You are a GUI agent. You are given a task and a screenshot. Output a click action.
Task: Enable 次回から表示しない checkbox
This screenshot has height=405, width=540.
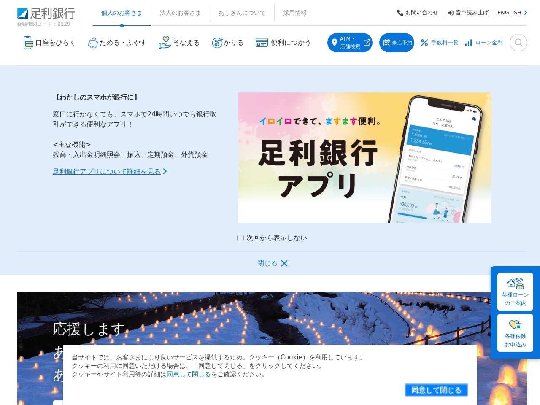pos(240,238)
